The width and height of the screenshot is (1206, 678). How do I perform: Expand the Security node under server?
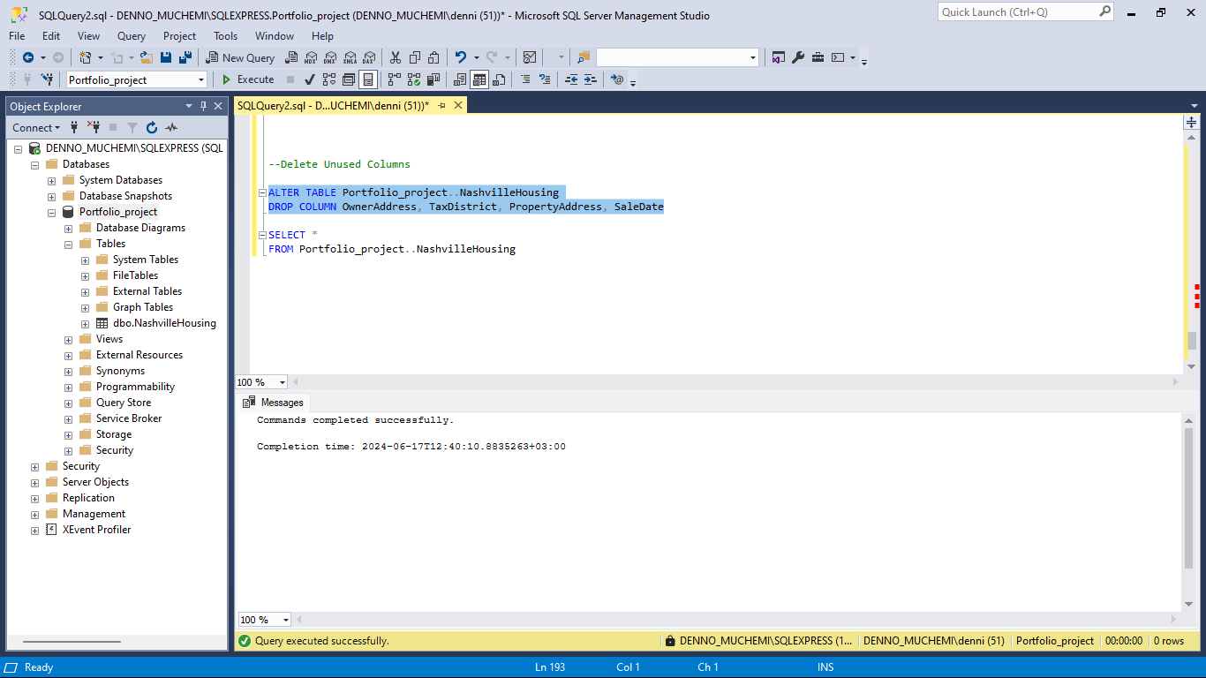coord(34,466)
